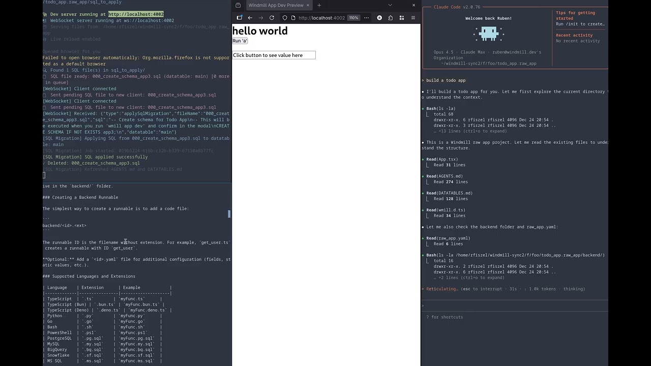Click the 'Click button to see value here' field
This screenshot has height=366, width=651.
274,55
